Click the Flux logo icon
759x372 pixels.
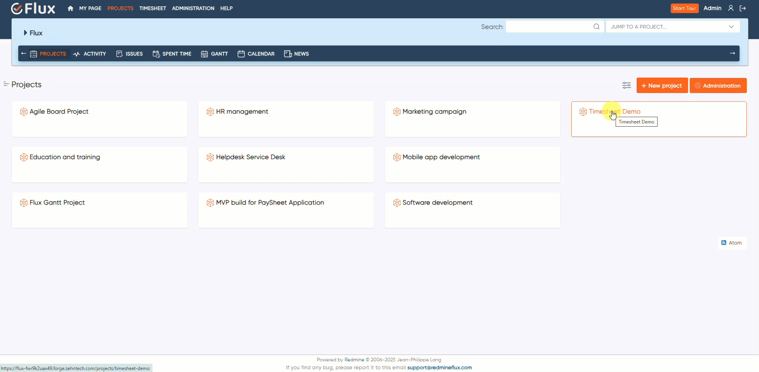(x=16, y=8)
